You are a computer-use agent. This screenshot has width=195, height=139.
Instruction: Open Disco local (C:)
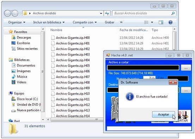point(28,99)
